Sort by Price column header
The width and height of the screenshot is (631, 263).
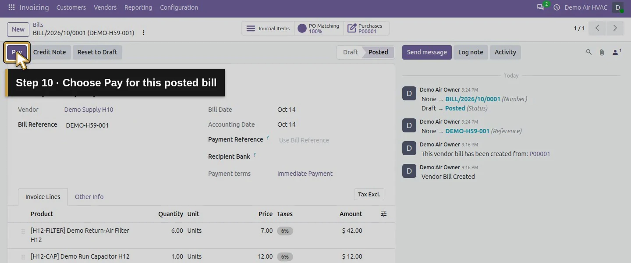pyautogui.click(x=266, y=214)
